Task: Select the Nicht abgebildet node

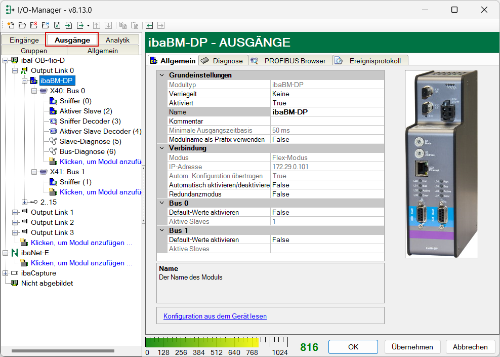Action: [x=47, y=283]
